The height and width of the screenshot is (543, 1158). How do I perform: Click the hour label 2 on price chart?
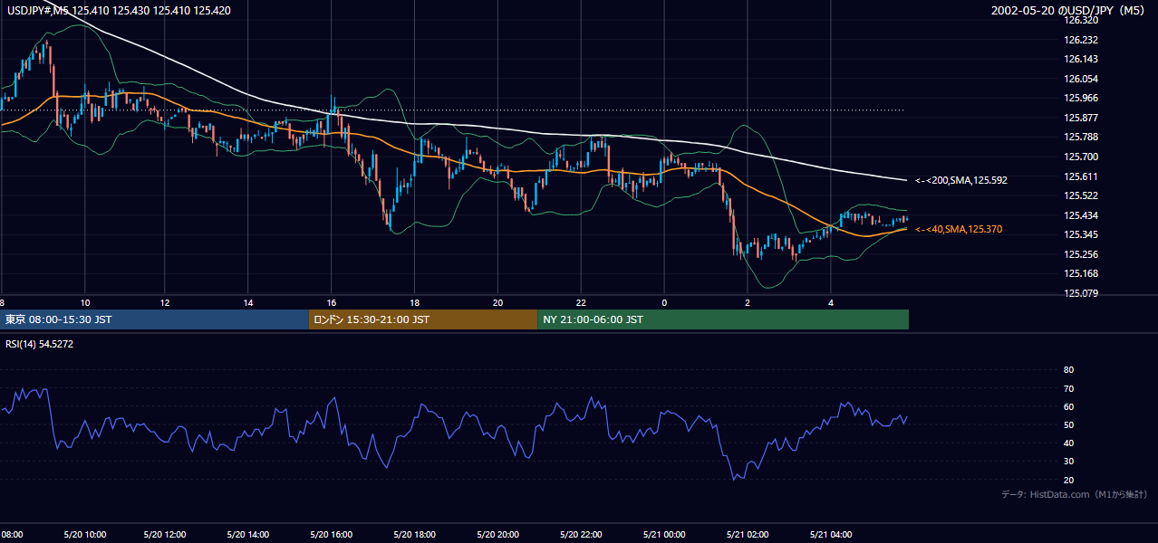(748, 302)
